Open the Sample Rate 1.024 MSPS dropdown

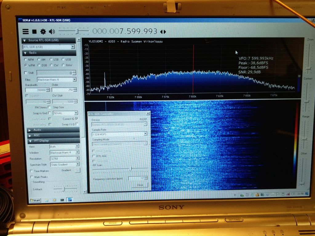120,134
